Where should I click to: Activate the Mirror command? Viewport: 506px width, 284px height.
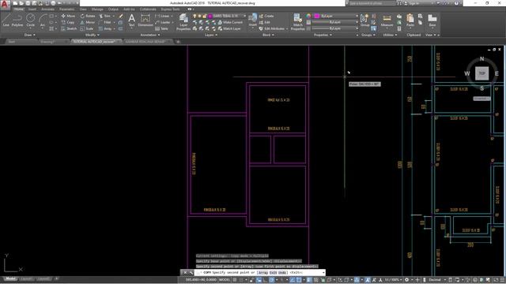[88, 22]
